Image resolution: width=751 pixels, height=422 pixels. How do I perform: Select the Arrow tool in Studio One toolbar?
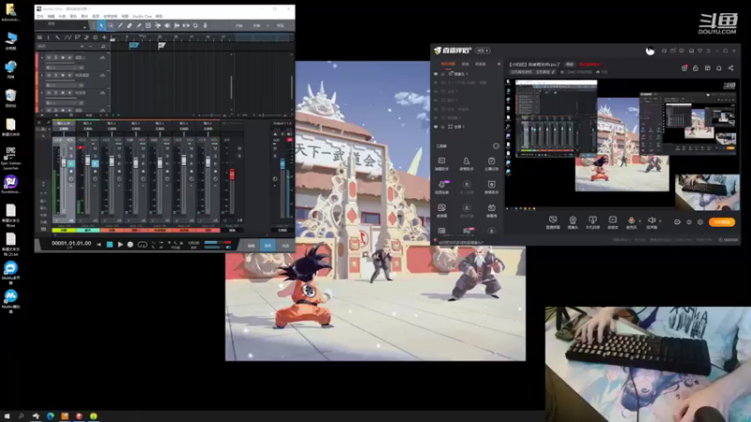tap(101, 25)
